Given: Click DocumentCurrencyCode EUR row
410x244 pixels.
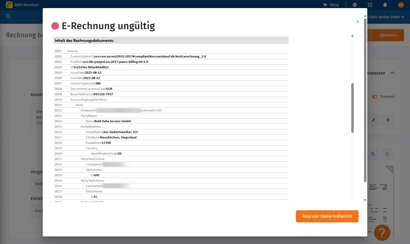Looking at the screenshot, I should click(x=171, y=89).
